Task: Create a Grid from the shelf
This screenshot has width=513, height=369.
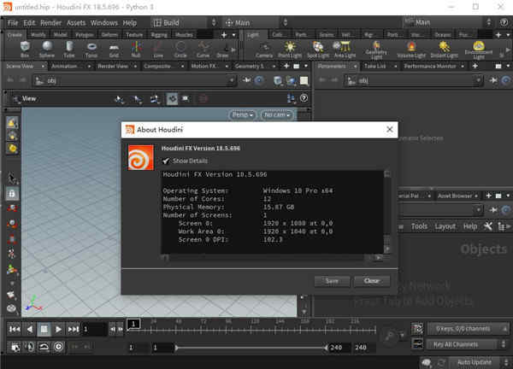Action: 114,50
